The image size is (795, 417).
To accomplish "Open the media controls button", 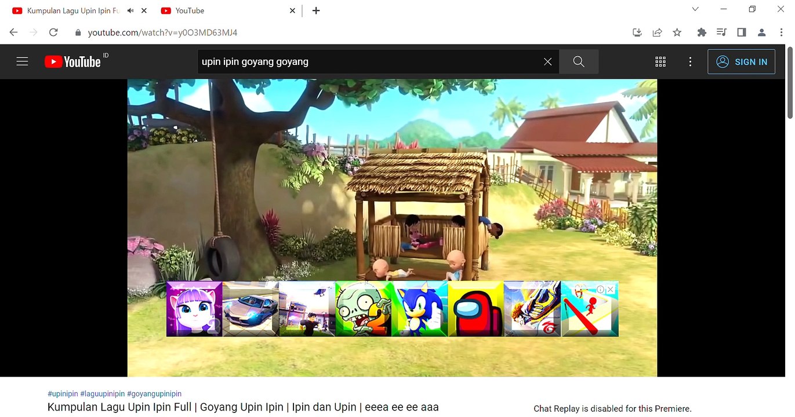I will tap(721, 32).
